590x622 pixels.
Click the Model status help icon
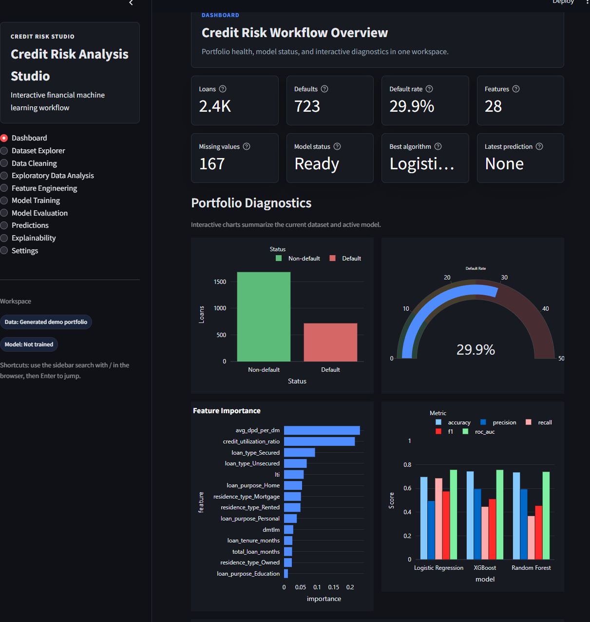(337, 146)
